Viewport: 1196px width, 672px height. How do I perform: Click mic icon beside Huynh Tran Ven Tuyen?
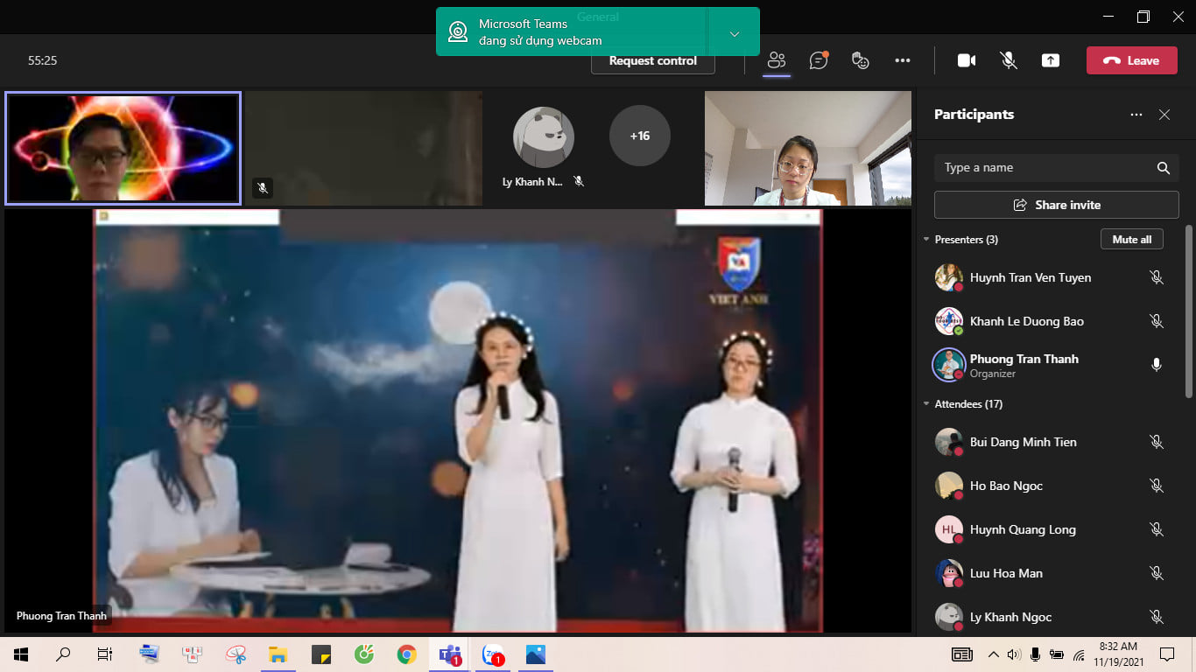[1157, 277]
